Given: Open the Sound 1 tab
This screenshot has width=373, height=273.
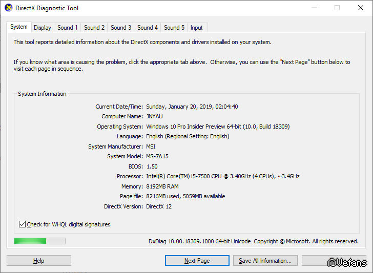Looking at the screenshot, I should (68, 28).
